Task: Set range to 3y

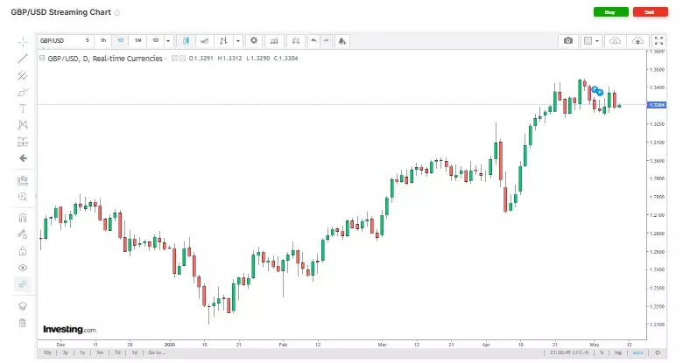Action: (x=66, y=353)
